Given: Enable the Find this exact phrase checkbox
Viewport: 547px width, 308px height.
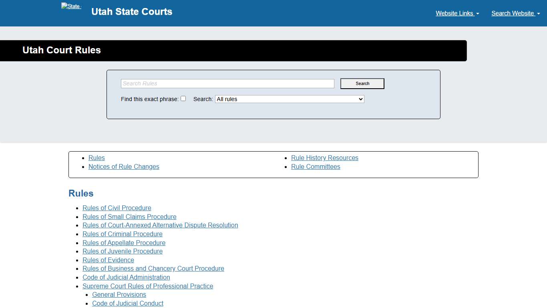Looking at the screenshot, I should (183, 99).
